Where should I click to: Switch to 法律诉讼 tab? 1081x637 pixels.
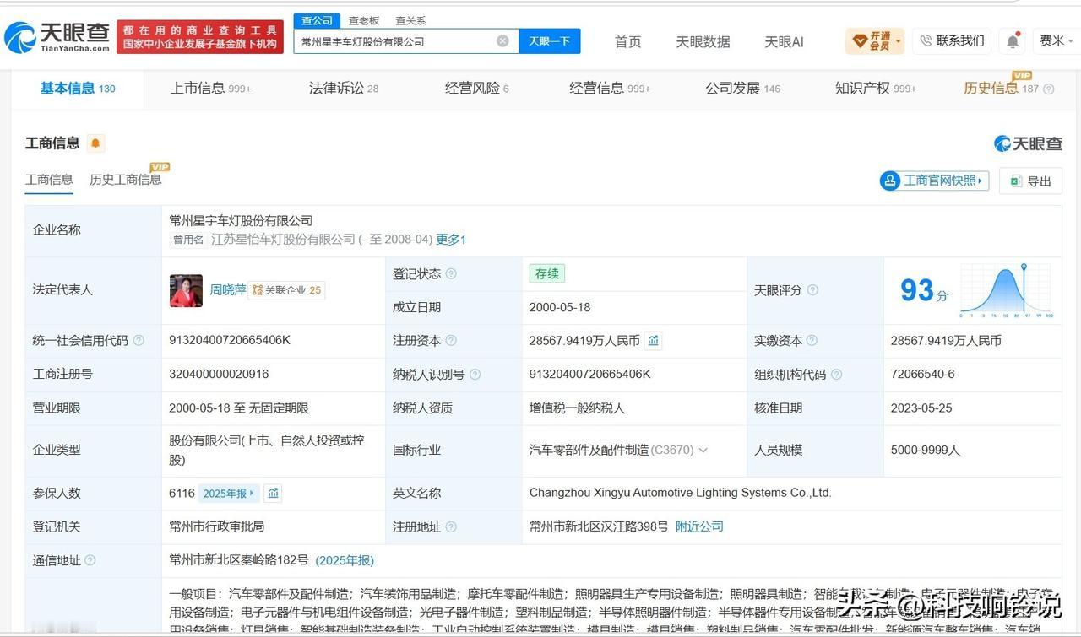pos(344,89)
